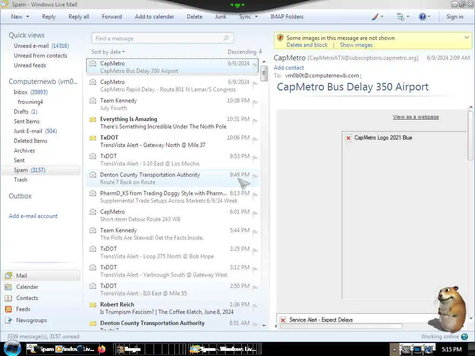Screen dimensions: 475x356
Task: Collapse the Computernewb account folder list
Action: [43, 82]
